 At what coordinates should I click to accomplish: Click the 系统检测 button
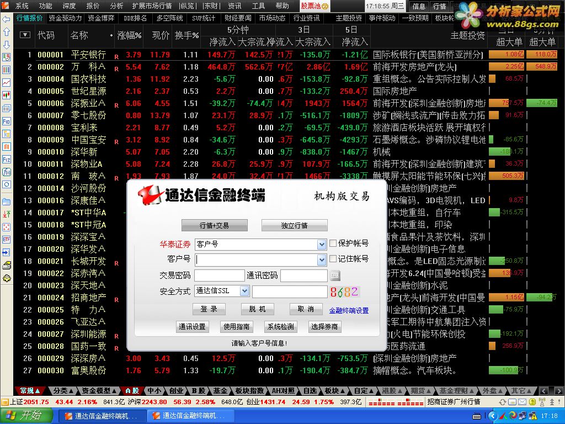tap(281, 327)
